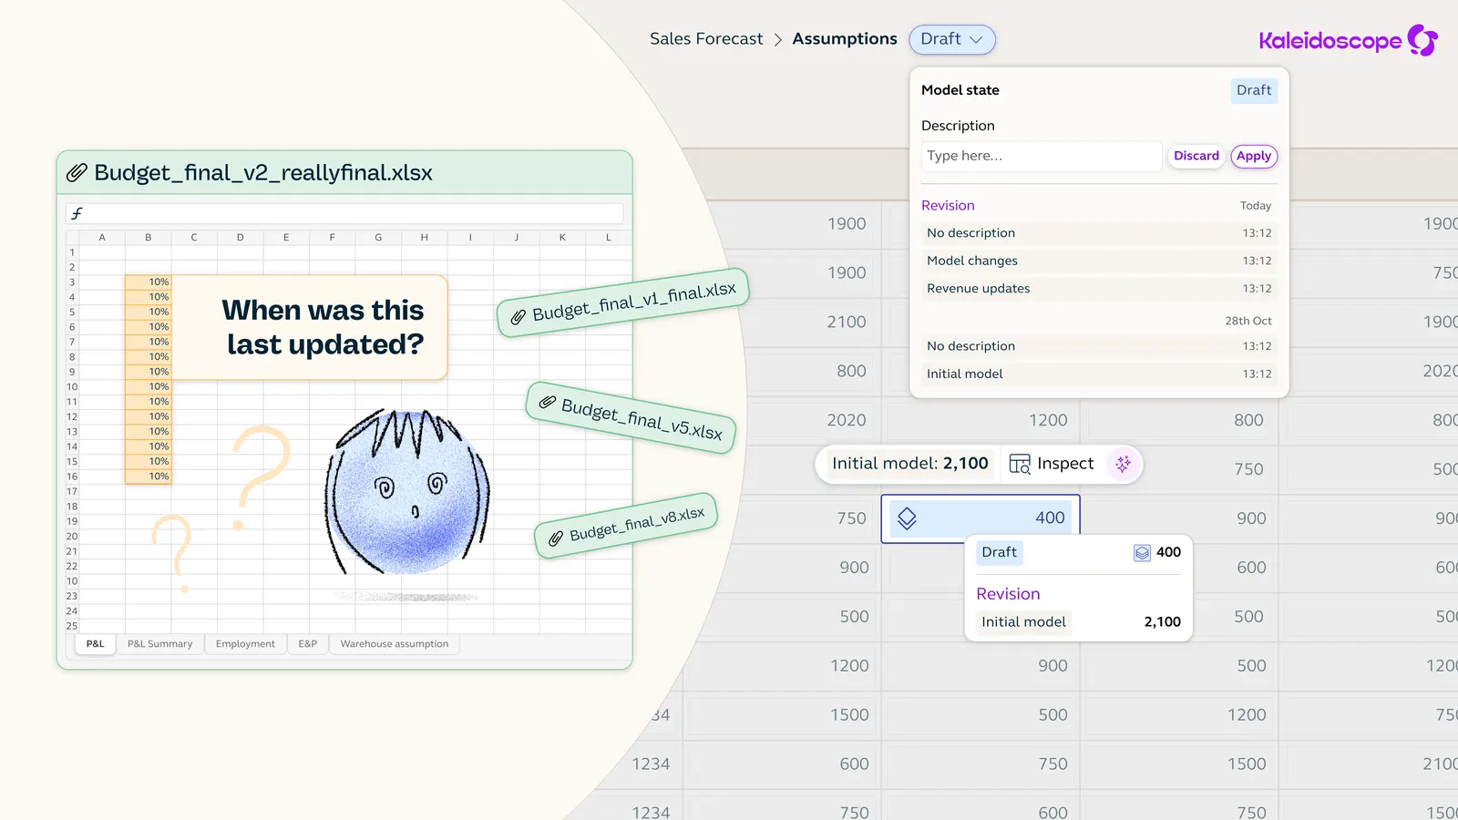This screenshot has height=820, width=1458.
Task: Click the layers icon beside 400
Action: click(x=1142, y=553)
